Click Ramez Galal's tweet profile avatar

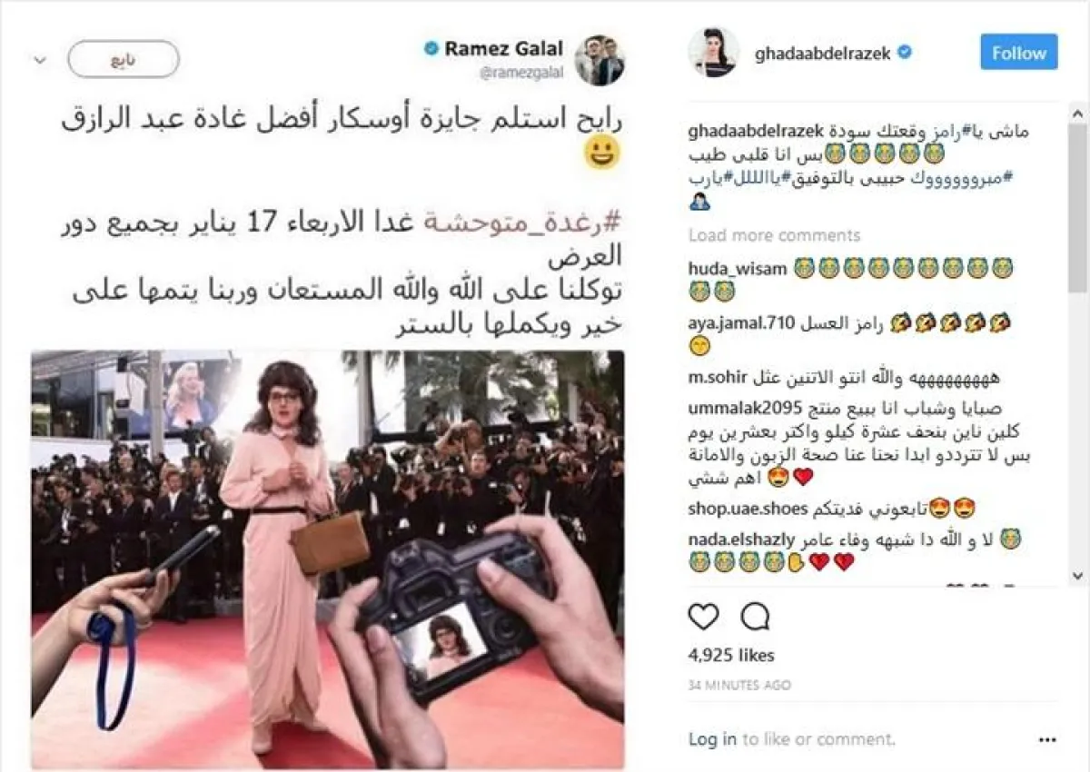point(599,59)
